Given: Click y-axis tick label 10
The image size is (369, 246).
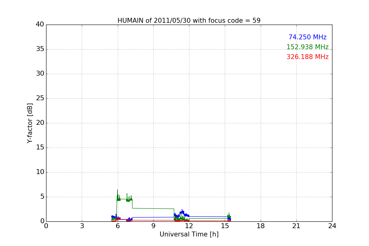Looking at the screenshot, I should point(40,172).
